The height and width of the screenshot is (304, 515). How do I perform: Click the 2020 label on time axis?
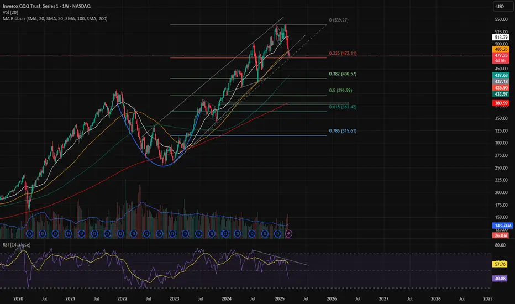tap(18, 298)
